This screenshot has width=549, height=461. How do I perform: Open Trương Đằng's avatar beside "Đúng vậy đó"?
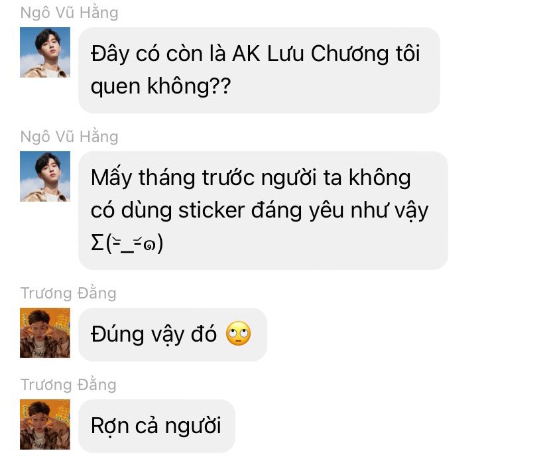(x=45, y=333)
